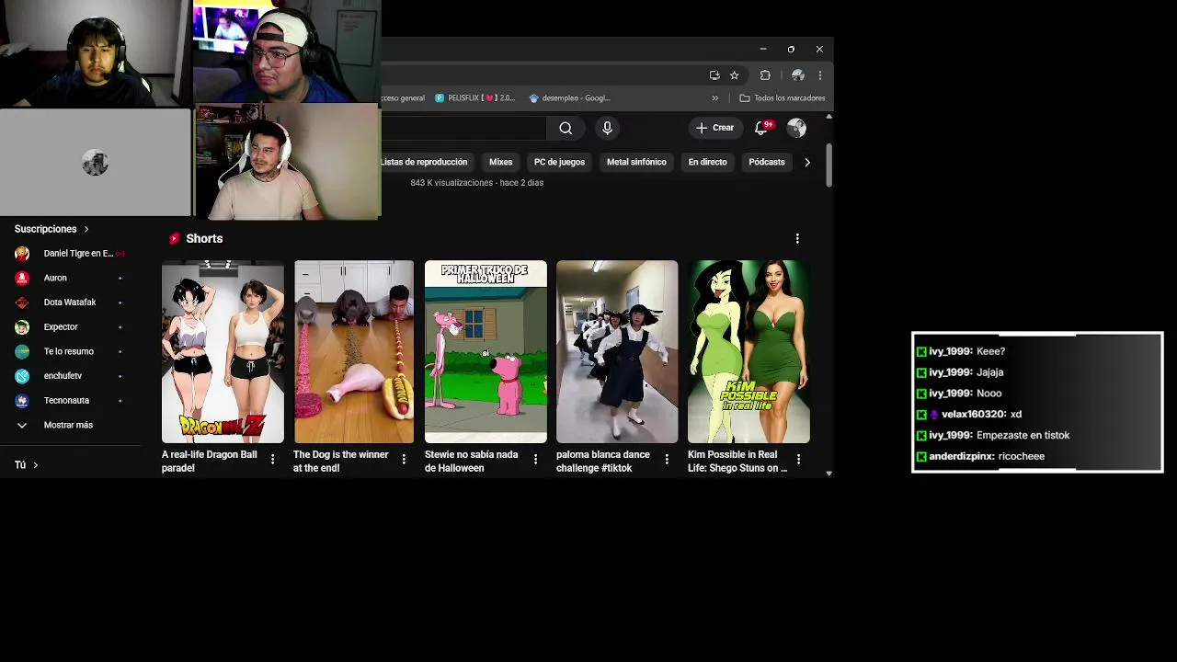Open the notifications bell showing 9+
This screenshot has width=1177, height=662.
[761, 128]
